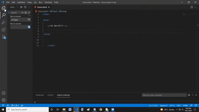Select indentation Spaces: 4
The height and width of the screenshot is (112, 199).
click(x=164, y=105)
